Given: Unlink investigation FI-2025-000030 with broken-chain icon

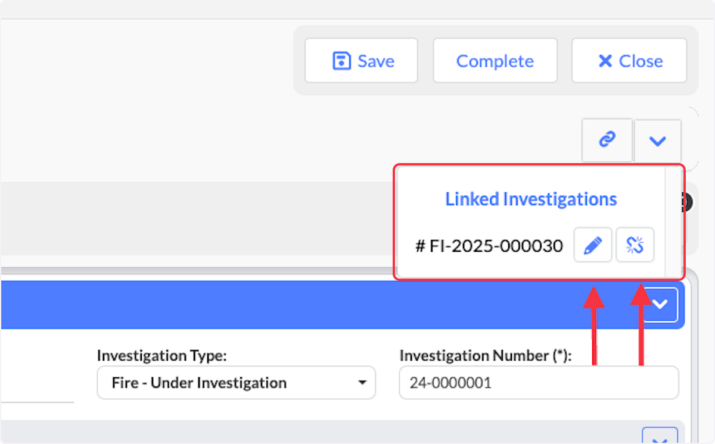Looking at the screenshot, I should (x=635, y=245).
